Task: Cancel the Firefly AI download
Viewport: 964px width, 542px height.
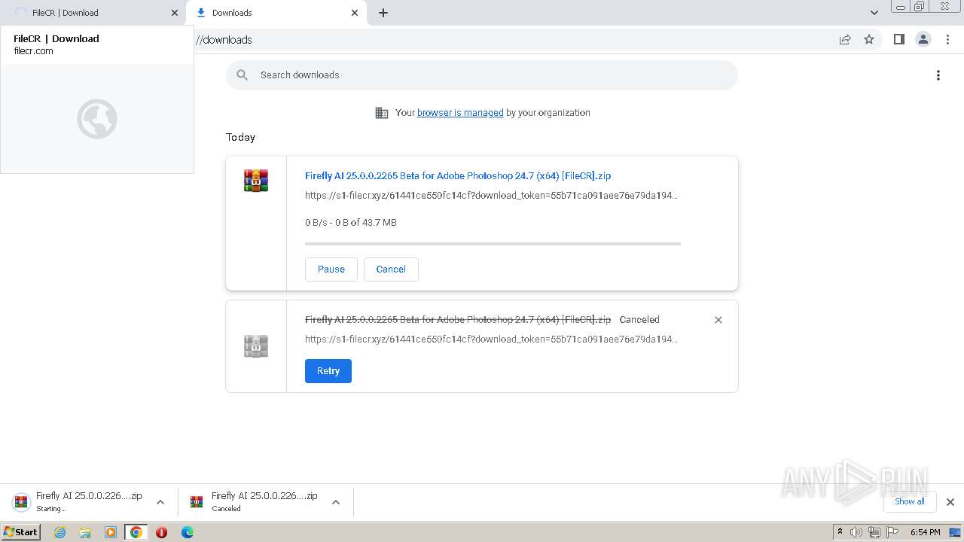Action: coord(391,269)
